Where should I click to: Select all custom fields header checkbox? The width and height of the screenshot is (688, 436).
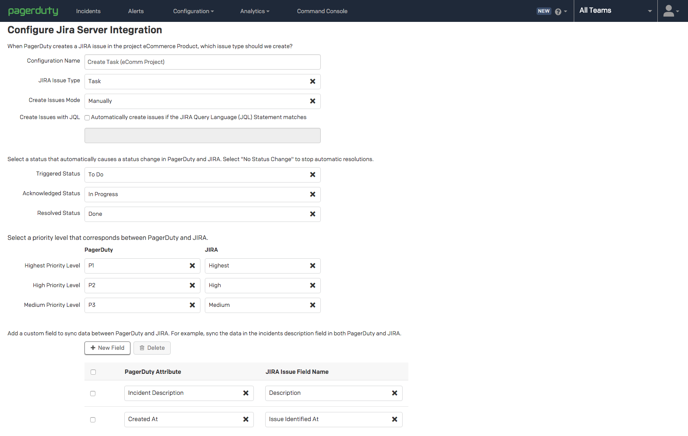93,372
